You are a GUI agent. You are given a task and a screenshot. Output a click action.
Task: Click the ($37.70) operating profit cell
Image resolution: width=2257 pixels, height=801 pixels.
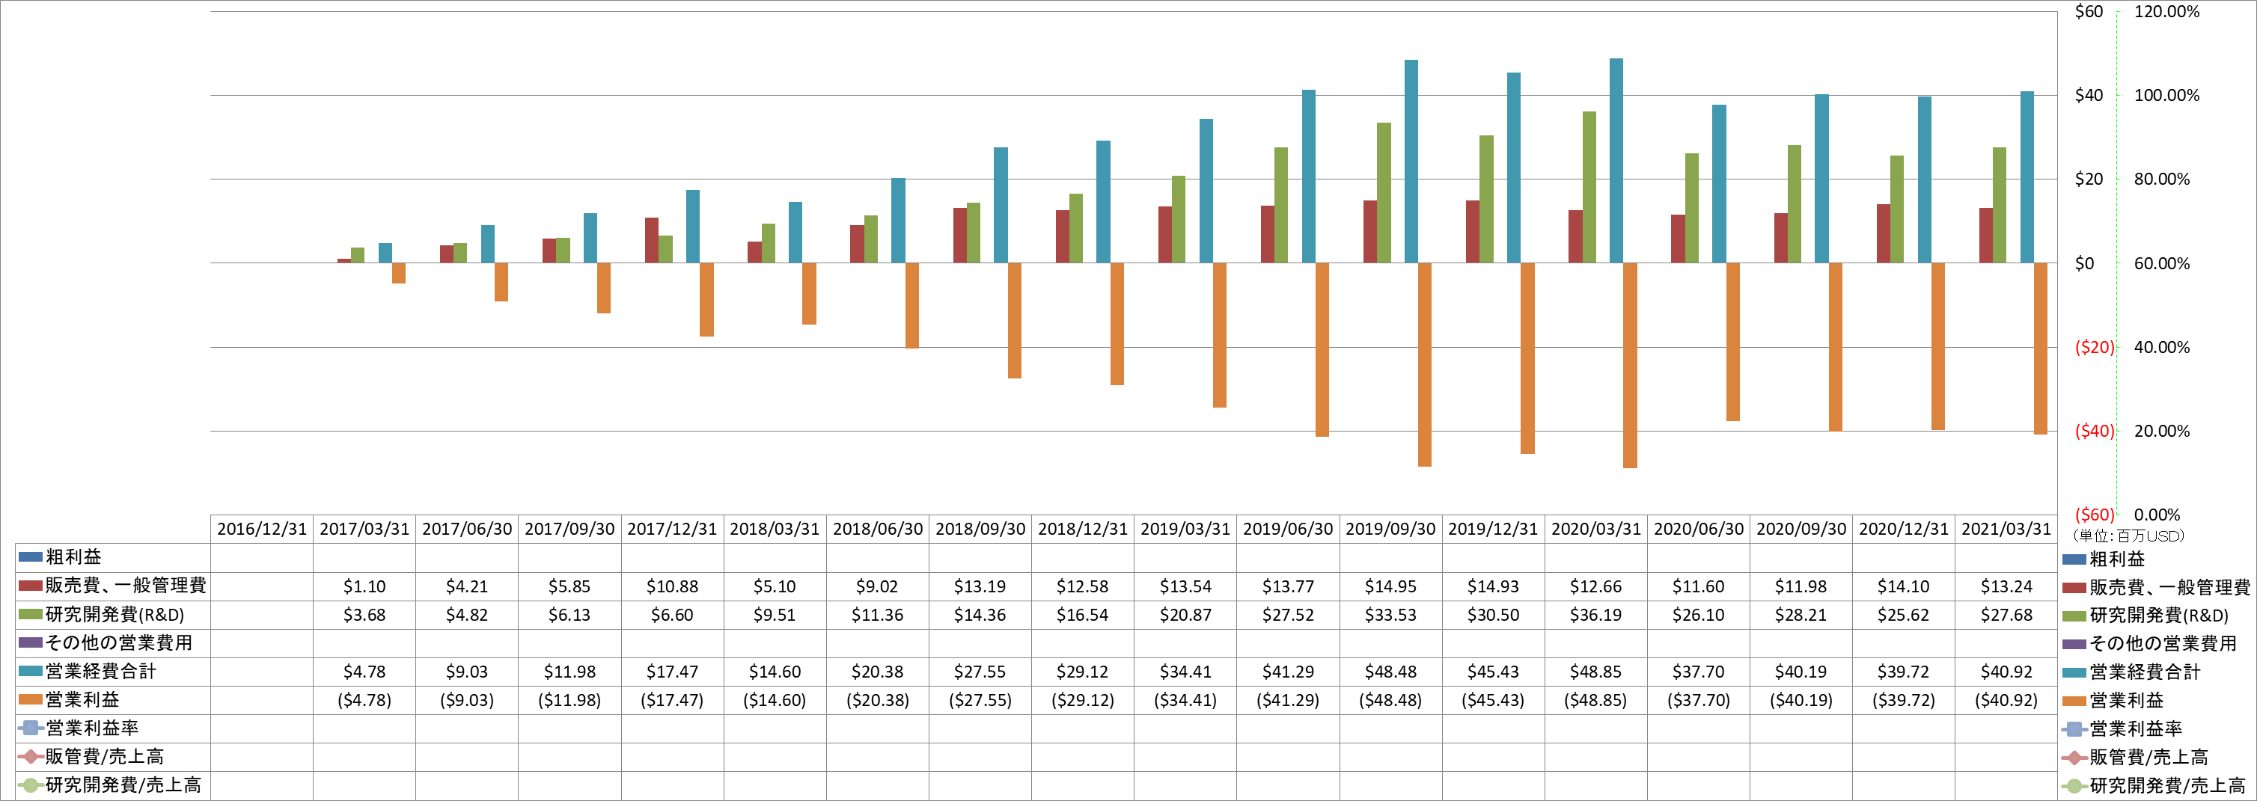coord(1698,700)
